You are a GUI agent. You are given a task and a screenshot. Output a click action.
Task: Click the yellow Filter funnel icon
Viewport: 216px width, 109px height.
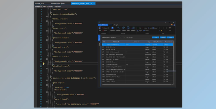point(162,31)
